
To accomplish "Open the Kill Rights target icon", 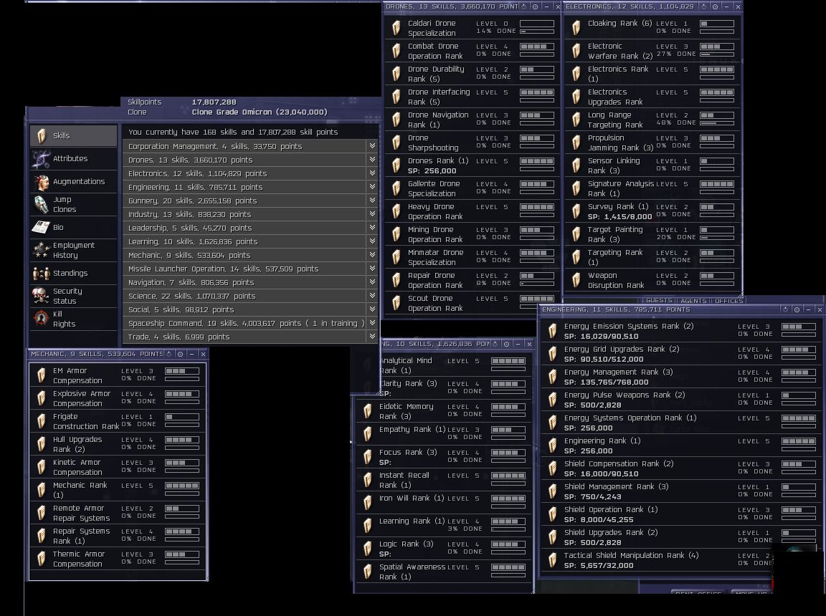I will click(x=41, y=319).
